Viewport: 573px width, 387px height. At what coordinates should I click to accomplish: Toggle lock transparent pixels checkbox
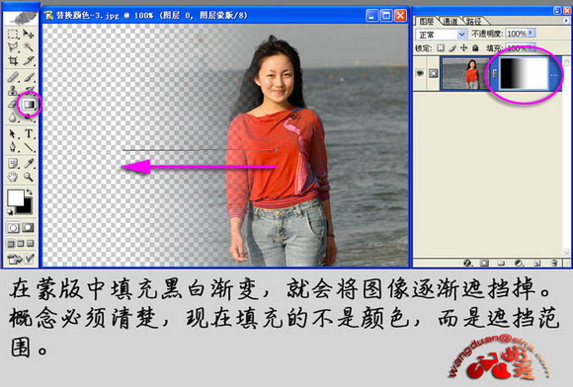(441, 47)
